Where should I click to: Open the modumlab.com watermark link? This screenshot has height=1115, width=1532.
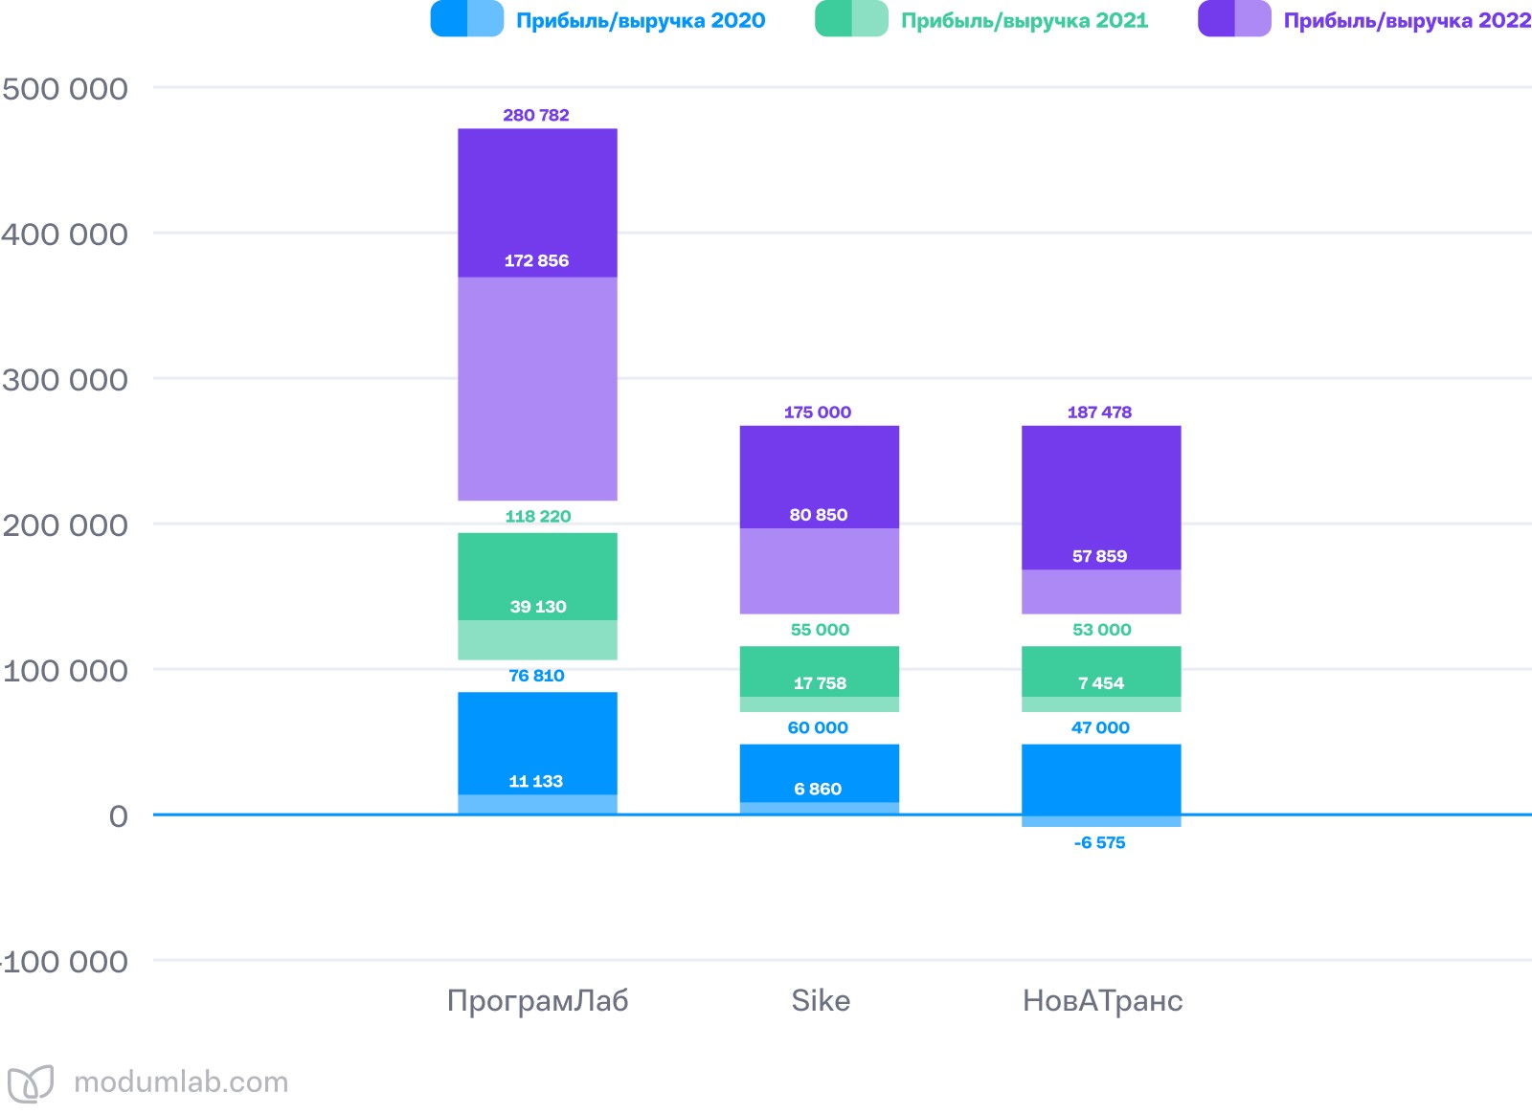pyautogui.click(x=181, y=1082)
